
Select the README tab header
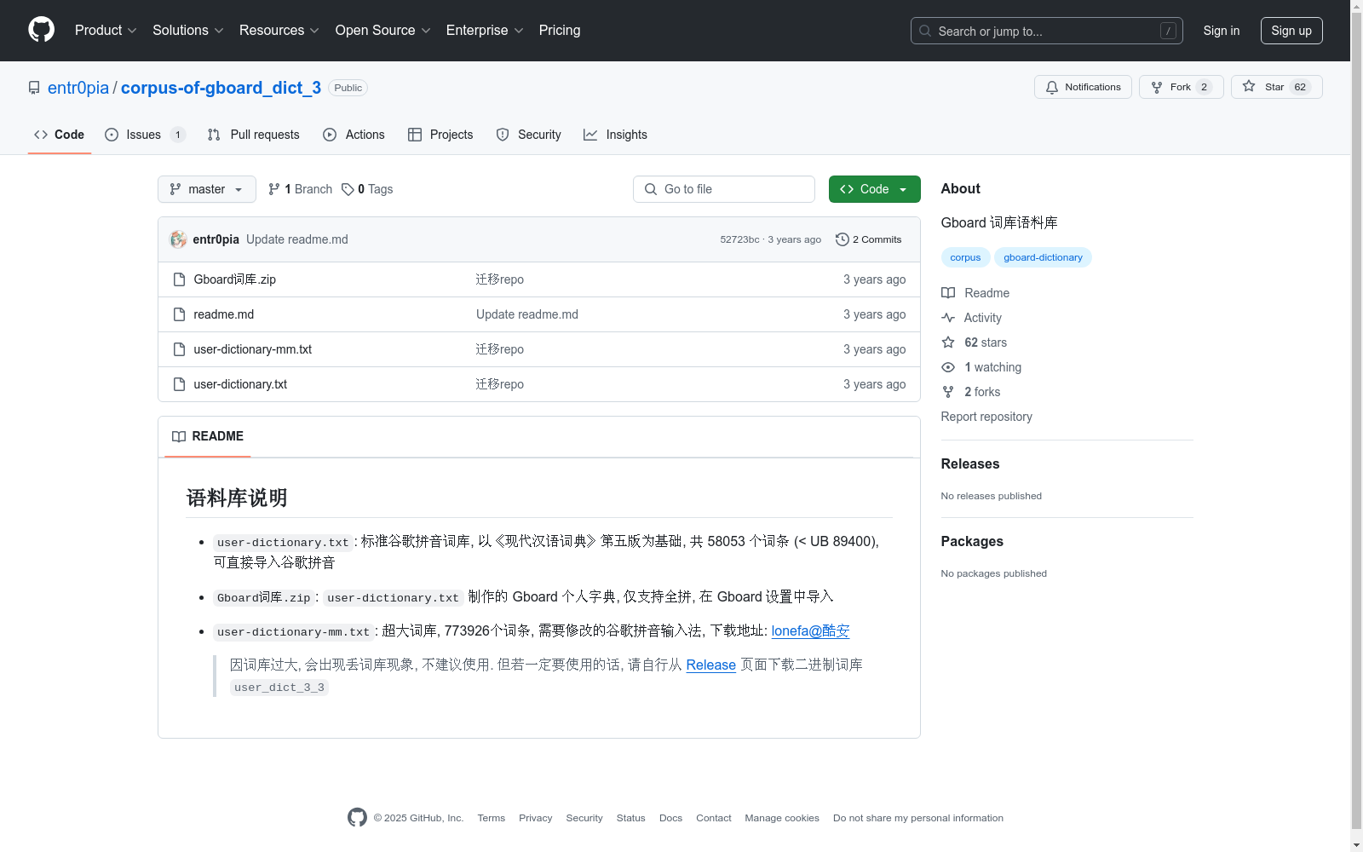click(x=208, y=436)
